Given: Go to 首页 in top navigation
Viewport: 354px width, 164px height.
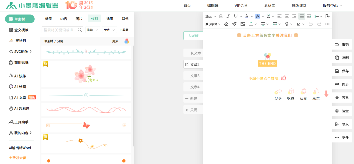Looking at the screenshot, I should pyautogui.click(x=187, y=6).
